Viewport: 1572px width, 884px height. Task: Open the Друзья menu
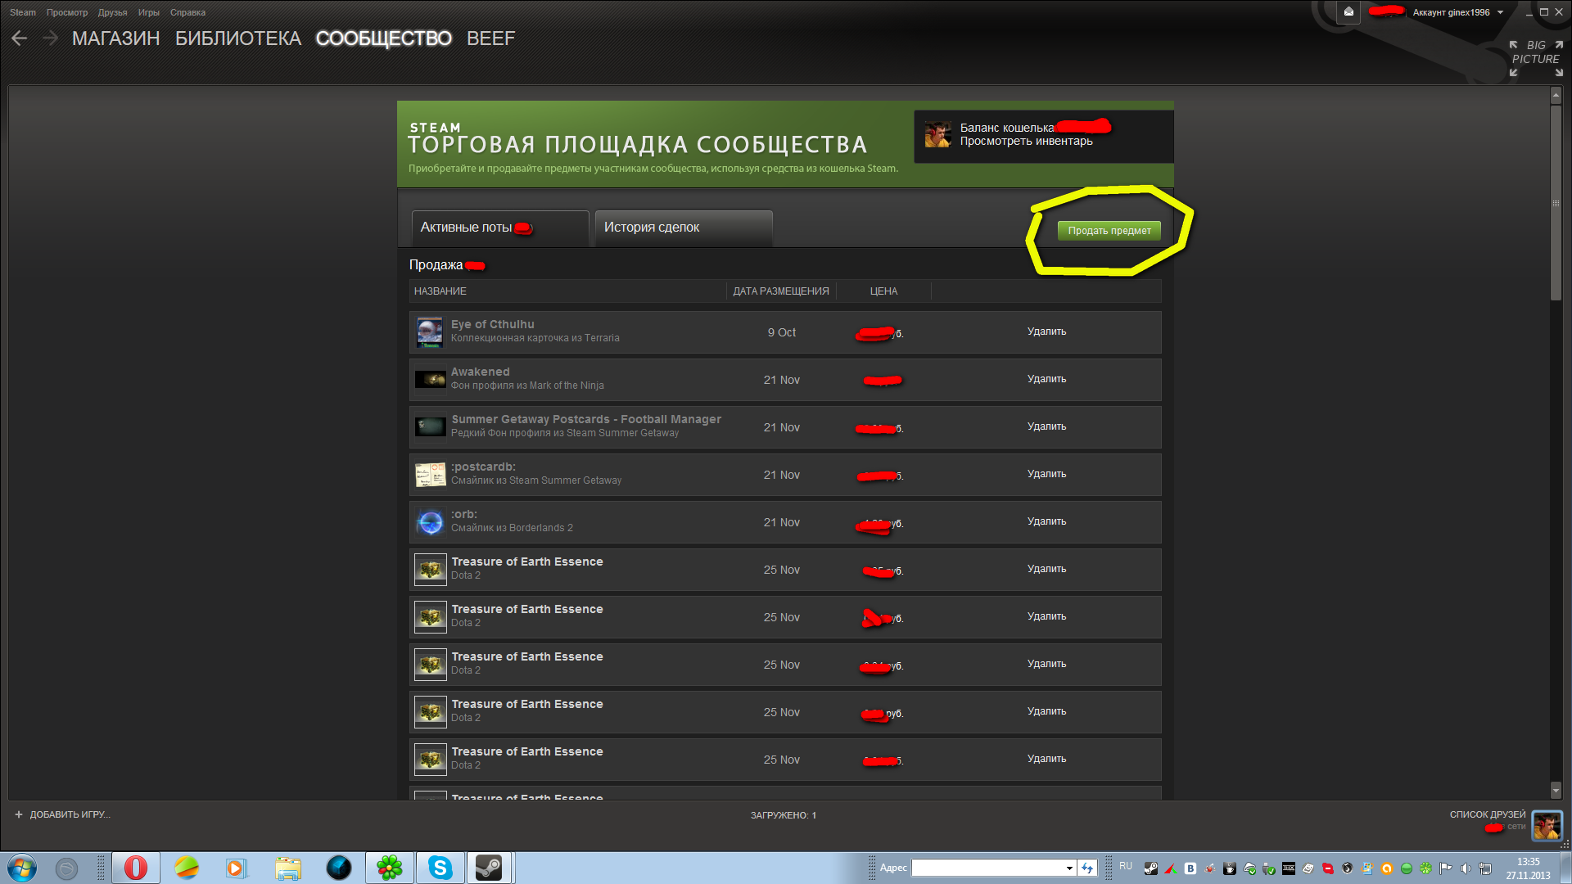[112, 12]
